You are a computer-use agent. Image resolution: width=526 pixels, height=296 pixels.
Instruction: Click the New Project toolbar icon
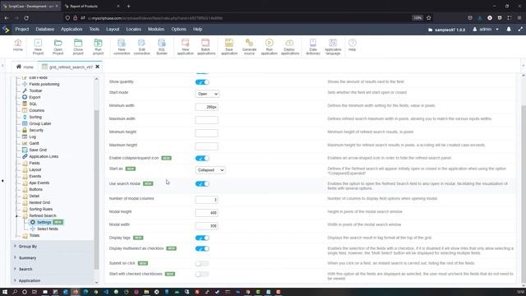[38, 47]
